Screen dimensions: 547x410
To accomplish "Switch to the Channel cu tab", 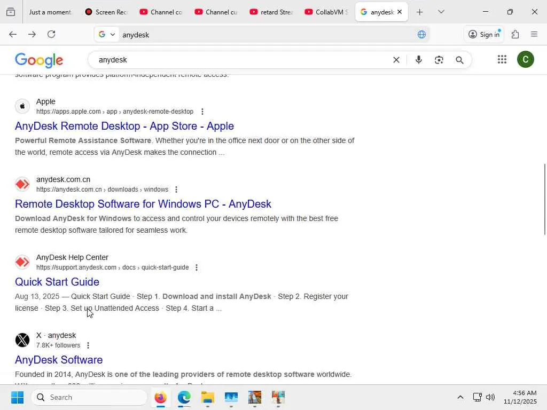I will (216, 12).
